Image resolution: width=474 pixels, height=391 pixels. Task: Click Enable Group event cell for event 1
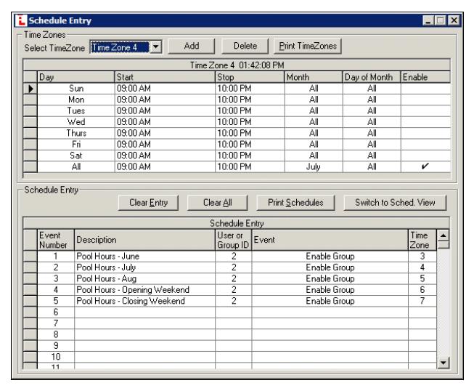pyautogui.click(x=330, y=257)
